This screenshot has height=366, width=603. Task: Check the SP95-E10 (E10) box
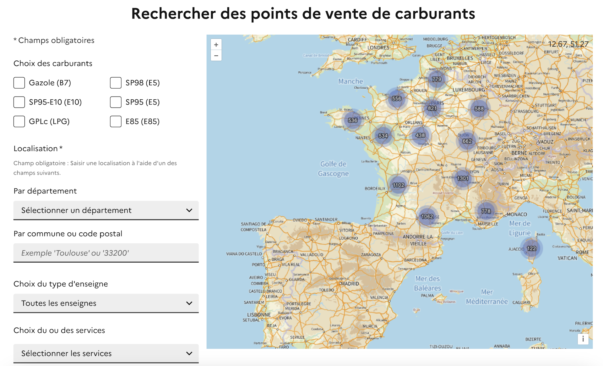19,102
